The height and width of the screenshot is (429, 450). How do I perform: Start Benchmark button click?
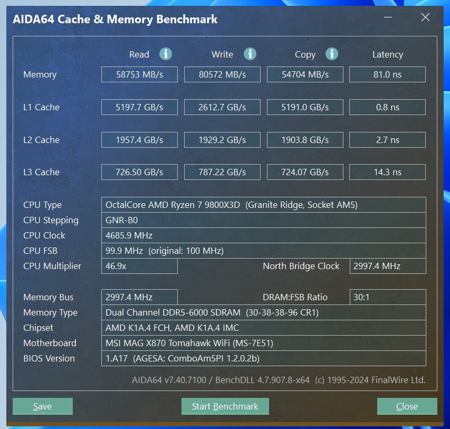coord(225,406)
